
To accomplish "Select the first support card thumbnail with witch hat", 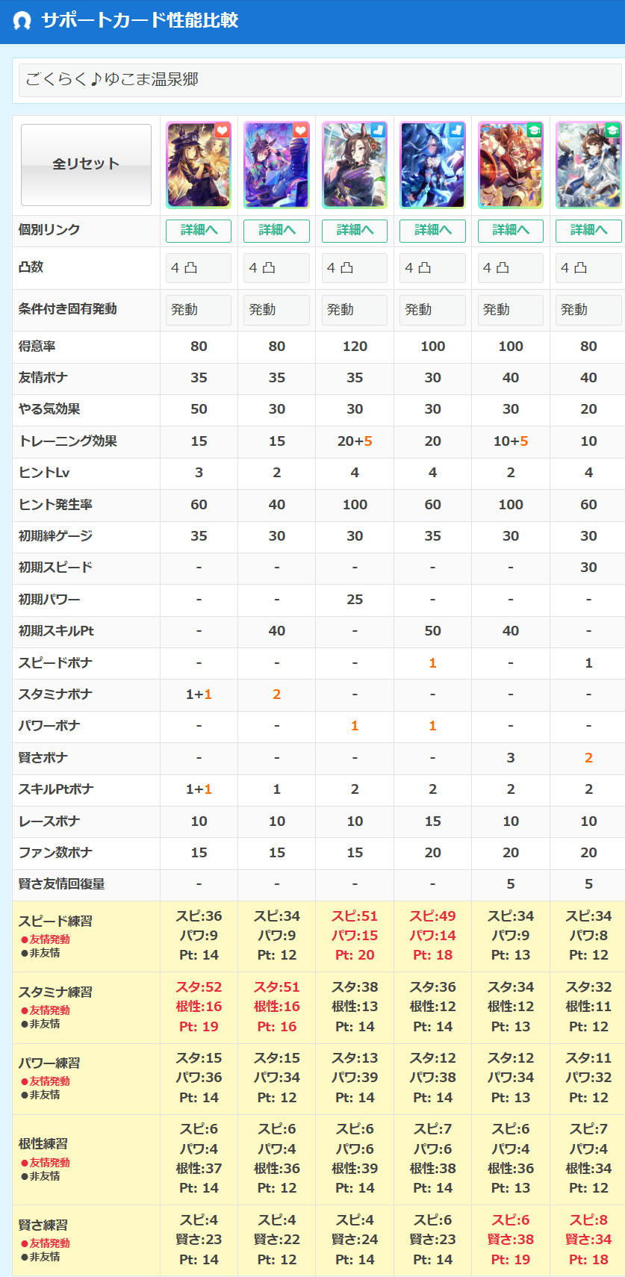I will pyautogui.click(x=198, y=166).
